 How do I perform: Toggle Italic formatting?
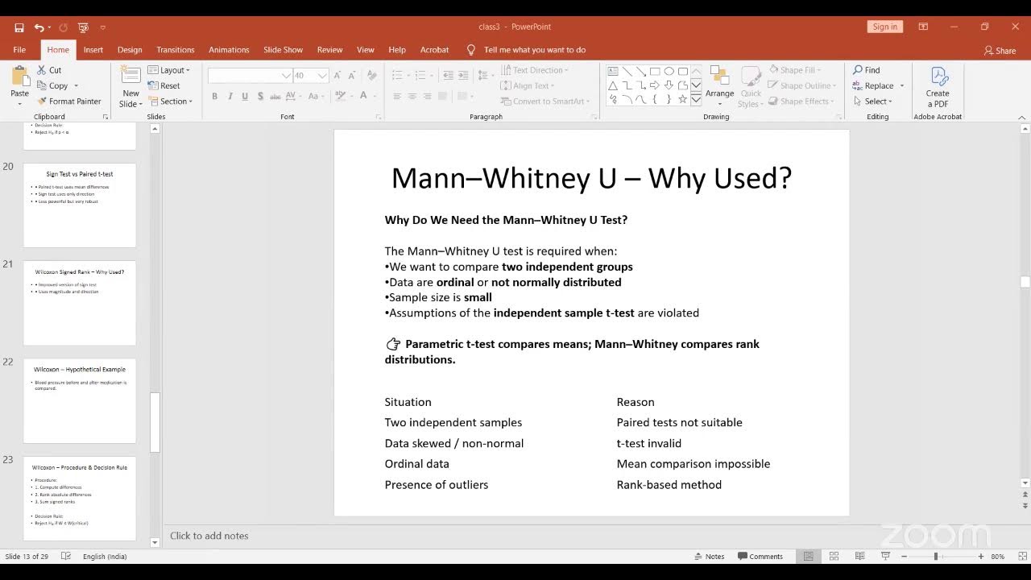[x=230, y=96]
